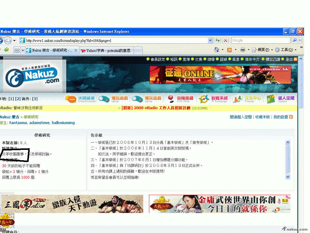Open the 短訊 messages link
Viewport: 310px width, 233px height.
coord(174,59)
